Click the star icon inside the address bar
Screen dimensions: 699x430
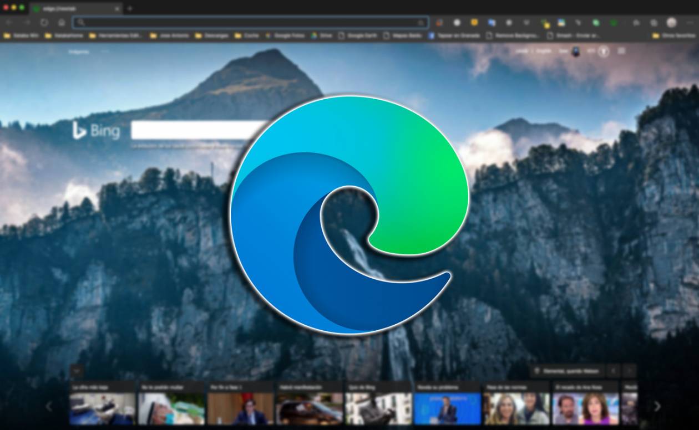point(421,23)
